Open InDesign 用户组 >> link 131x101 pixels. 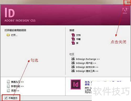click(x=86, y=63)
